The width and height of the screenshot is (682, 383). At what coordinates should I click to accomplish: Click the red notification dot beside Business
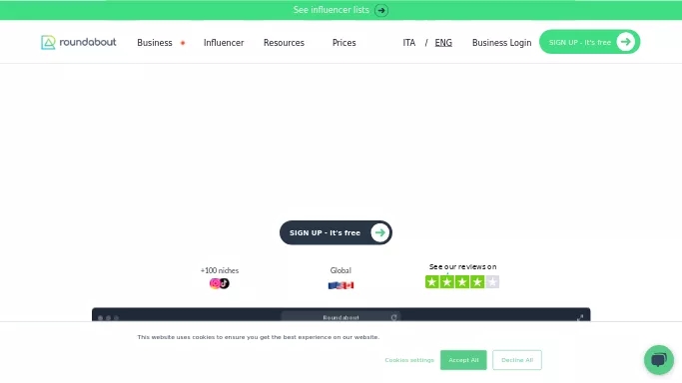tap(183, 43)
